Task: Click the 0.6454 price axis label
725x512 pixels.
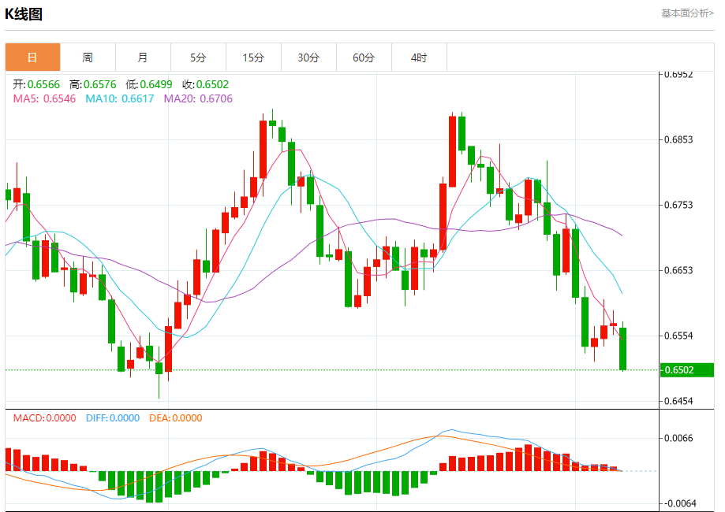Action: tap(678, 401)
